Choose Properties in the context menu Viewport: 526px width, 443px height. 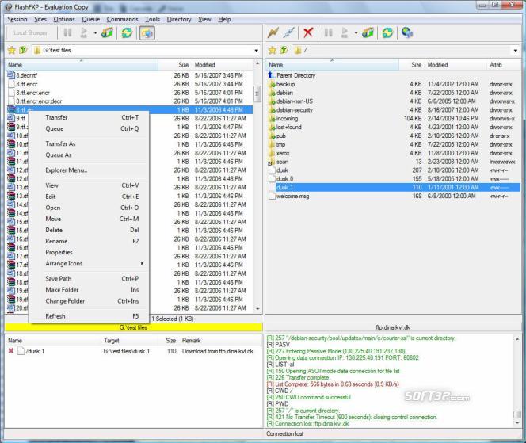[x=90, y=252]
